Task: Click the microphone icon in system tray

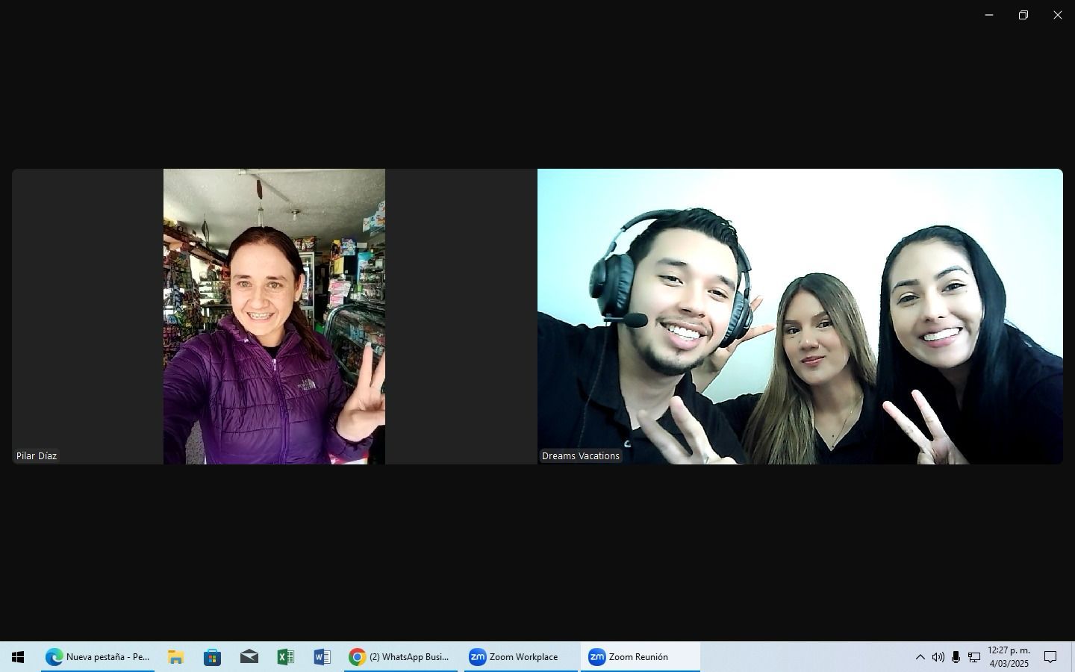Action: (956, 657)
